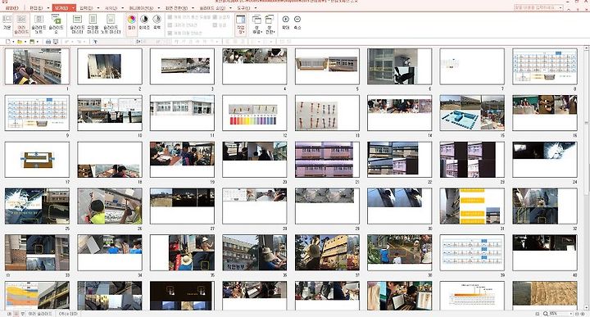
Task: Select slide 12 thumbnail with the rainbow color bars
Action: (x=255, y=113)
